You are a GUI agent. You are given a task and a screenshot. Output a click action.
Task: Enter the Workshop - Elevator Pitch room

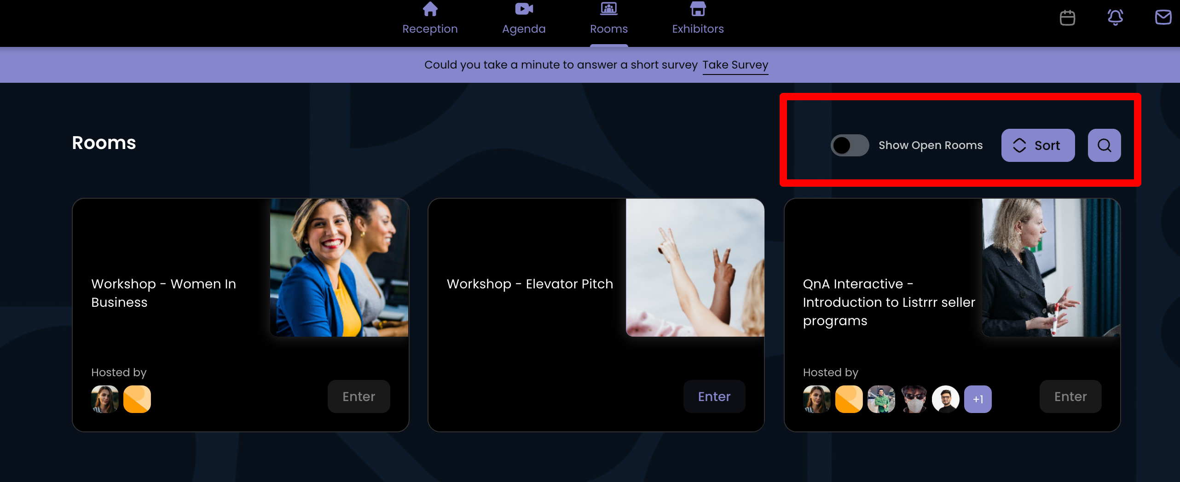click(x=714, y=396)
